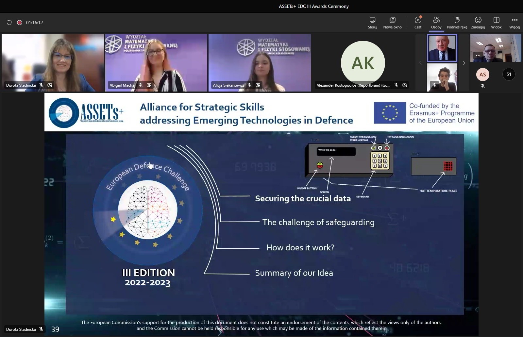Click the red recording indicator
Image resolution: width=523 pixels, height=337 pixels.
click(x=20, y=23)
